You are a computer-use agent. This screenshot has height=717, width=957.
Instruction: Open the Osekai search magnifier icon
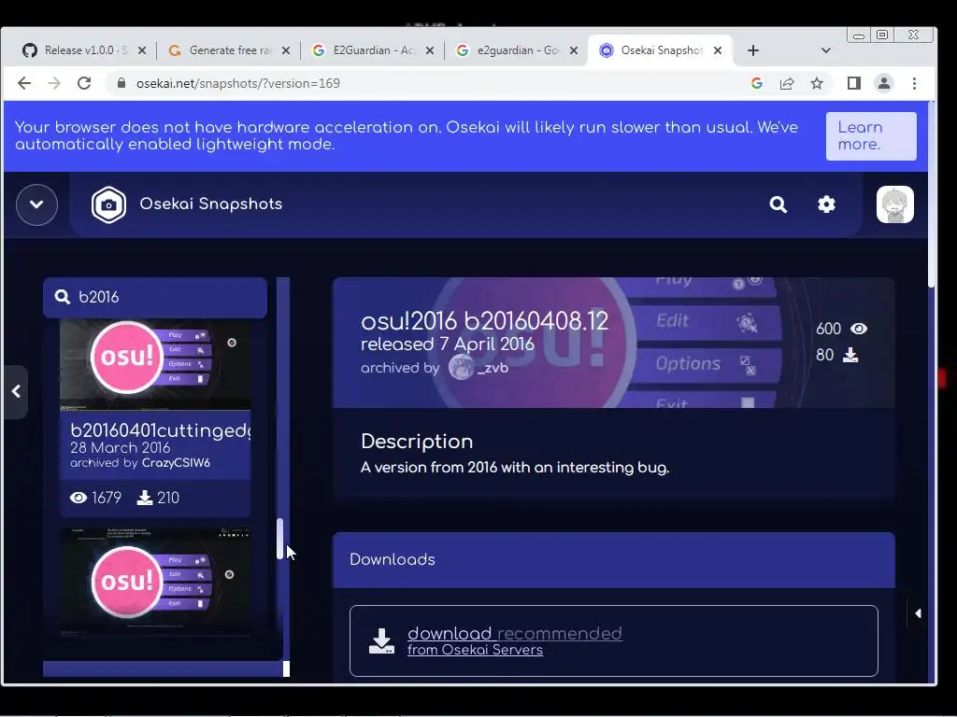[x=778, y=204]
